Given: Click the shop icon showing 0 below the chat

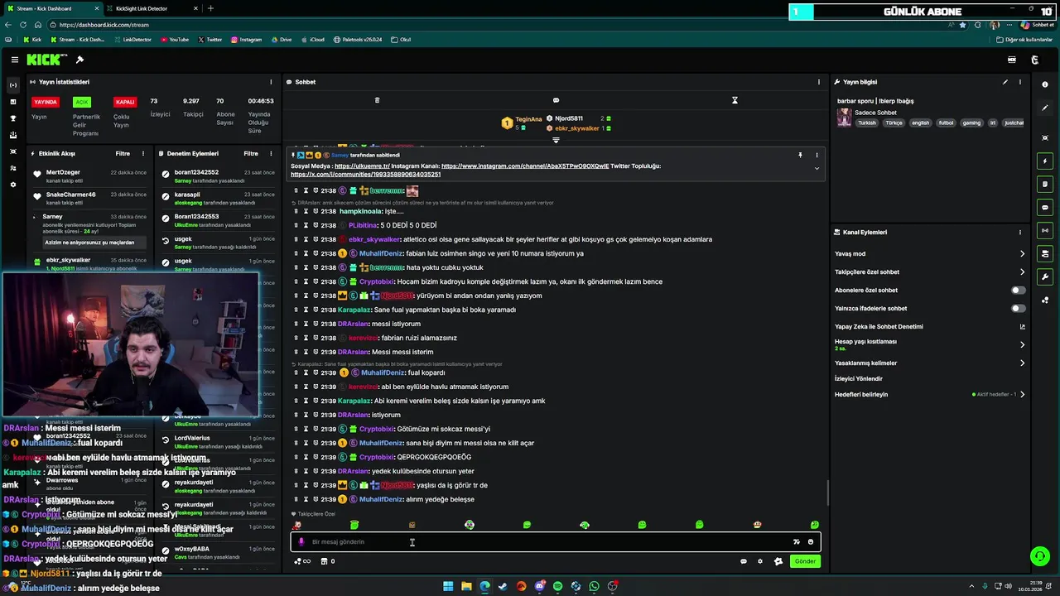Looking at the screenshot, I should pos(327,561).
